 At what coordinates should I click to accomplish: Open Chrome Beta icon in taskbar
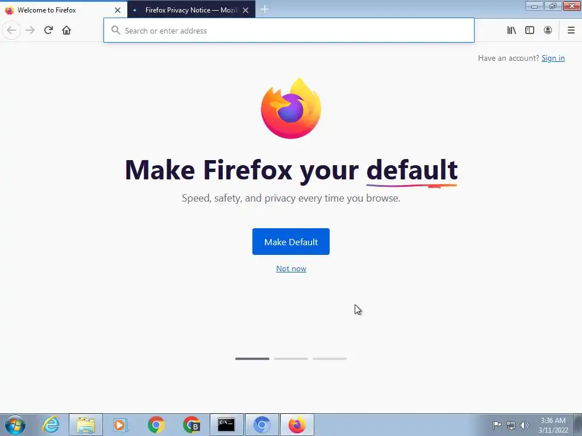(191, 425)
